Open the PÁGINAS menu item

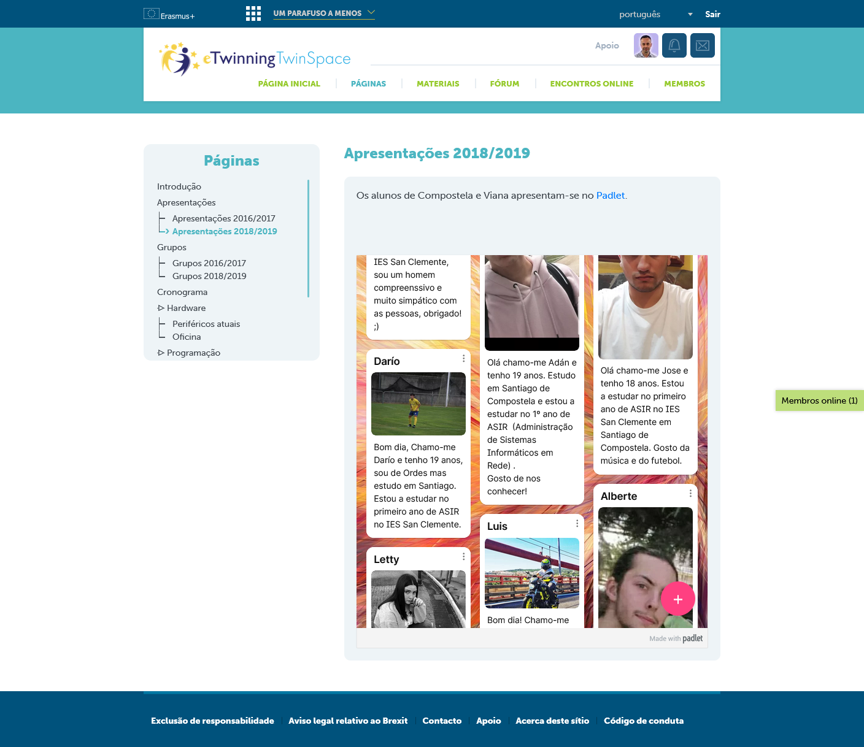(x=368, y=84)
